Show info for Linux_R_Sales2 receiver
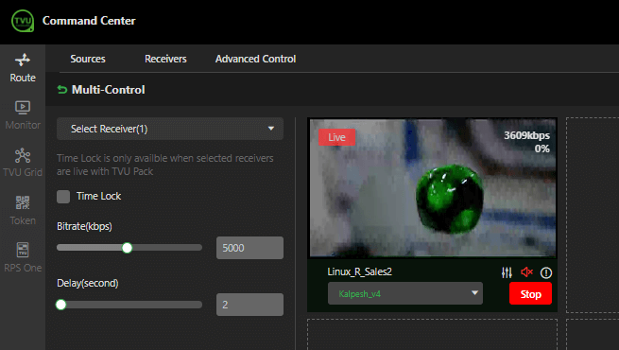Viewport: 619px width, 350px height. point(546,272)
